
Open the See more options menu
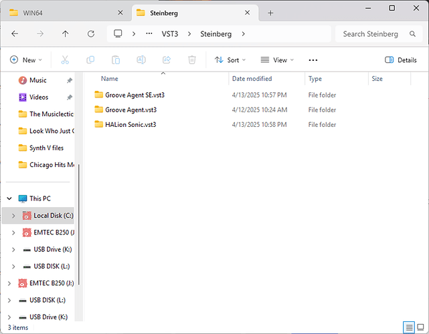pyautogui.click(x=313, y=60)
